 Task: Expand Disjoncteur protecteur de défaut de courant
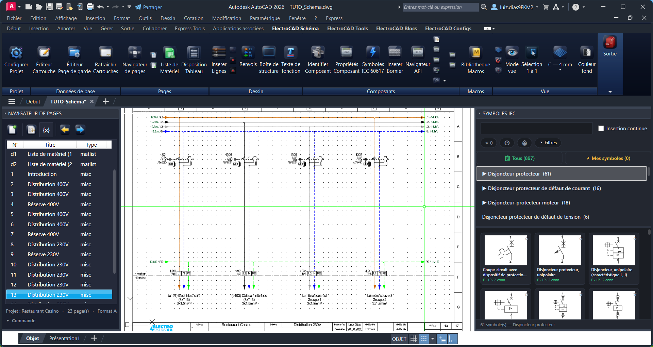pyautogui.click(x=562, y=188)
